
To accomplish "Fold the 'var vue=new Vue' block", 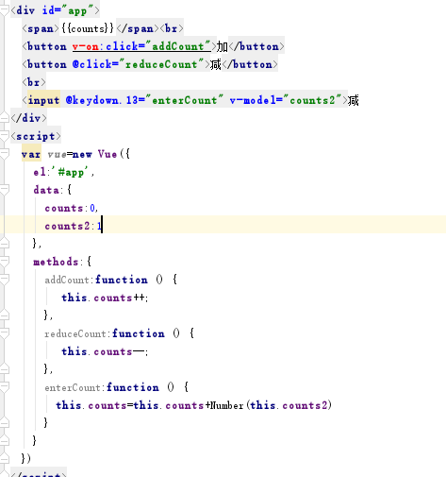I will [4, 154].
